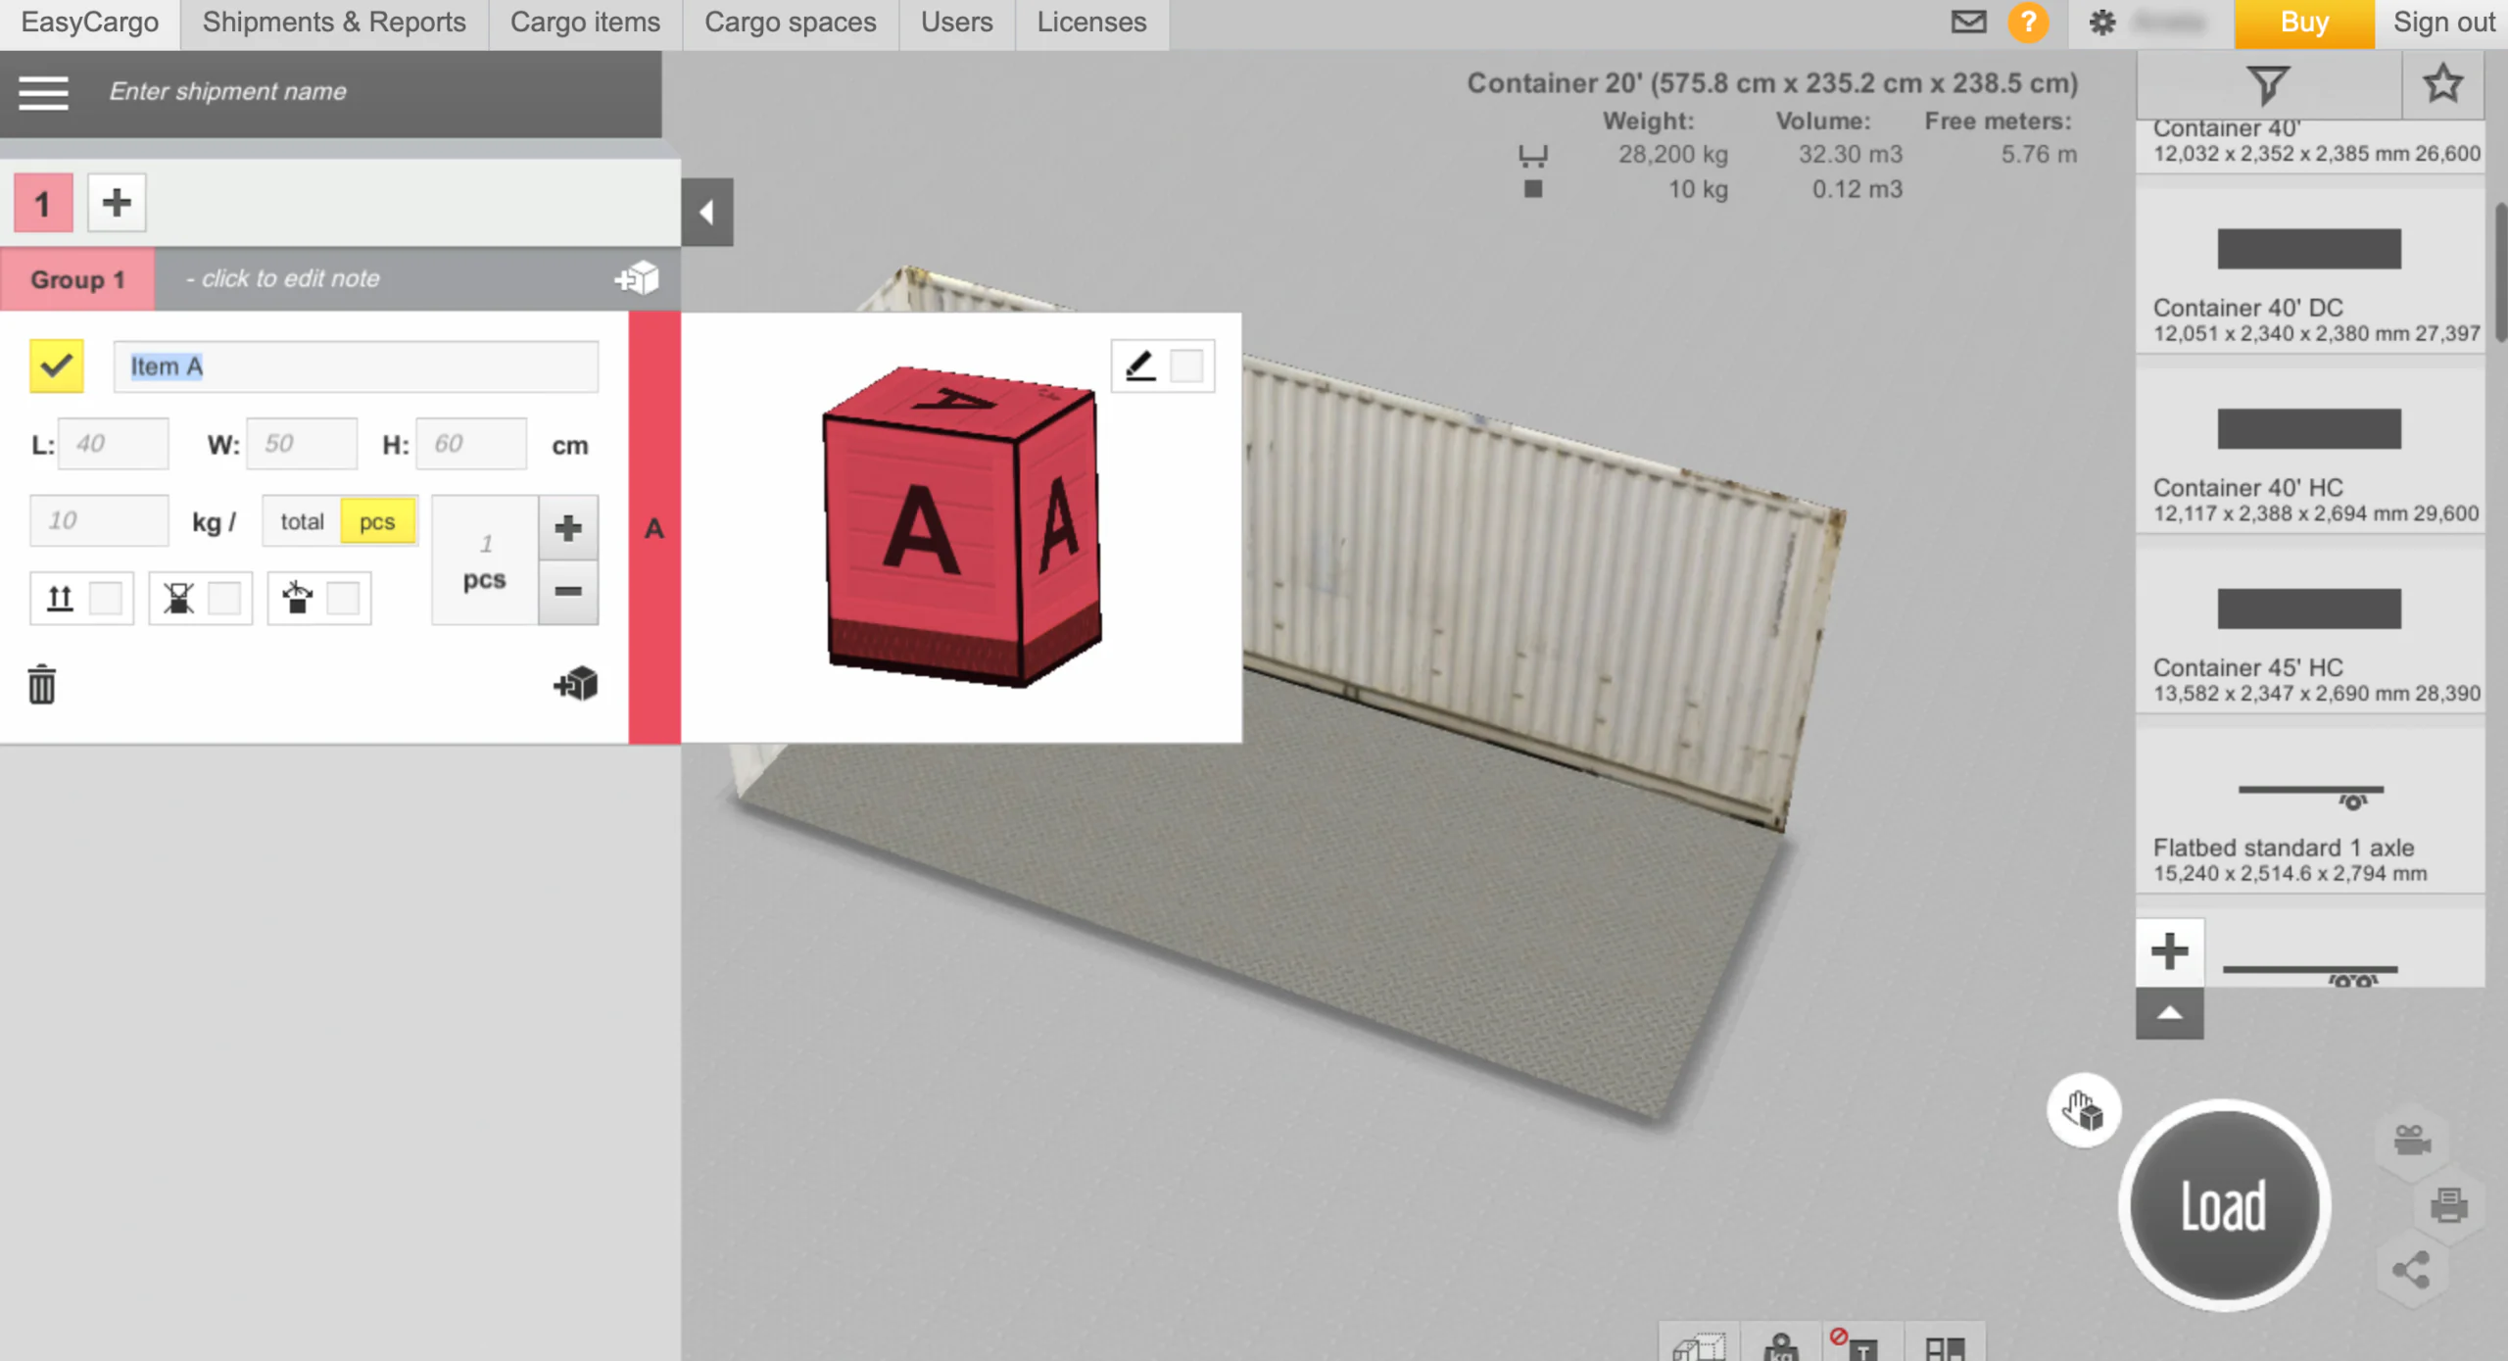Increase pieces with the plus stepper

click(x=568, y=528)
